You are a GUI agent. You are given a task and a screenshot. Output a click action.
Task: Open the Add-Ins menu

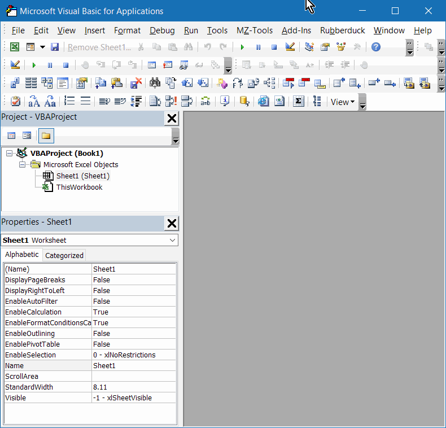296,30
